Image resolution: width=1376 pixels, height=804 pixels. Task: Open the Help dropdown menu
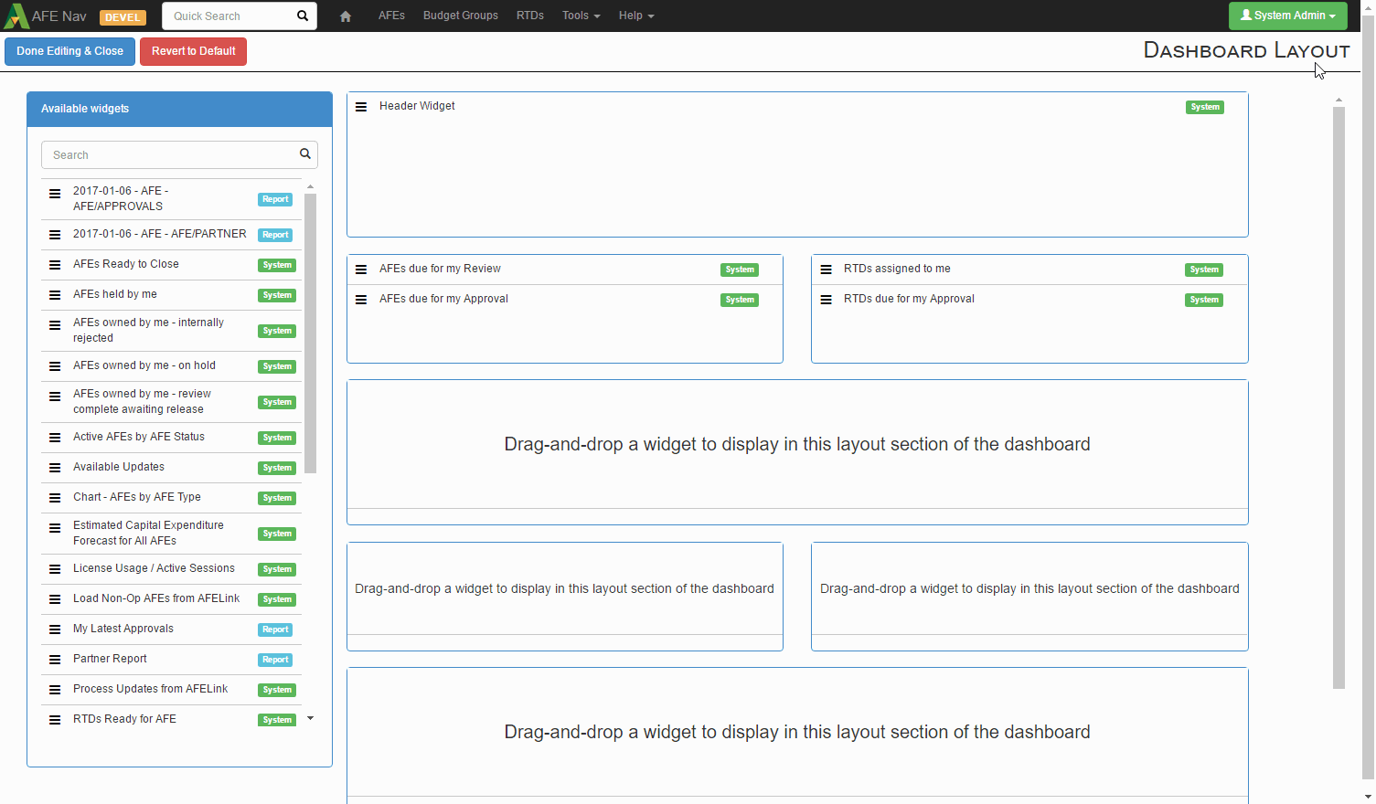tap(635, 16)
